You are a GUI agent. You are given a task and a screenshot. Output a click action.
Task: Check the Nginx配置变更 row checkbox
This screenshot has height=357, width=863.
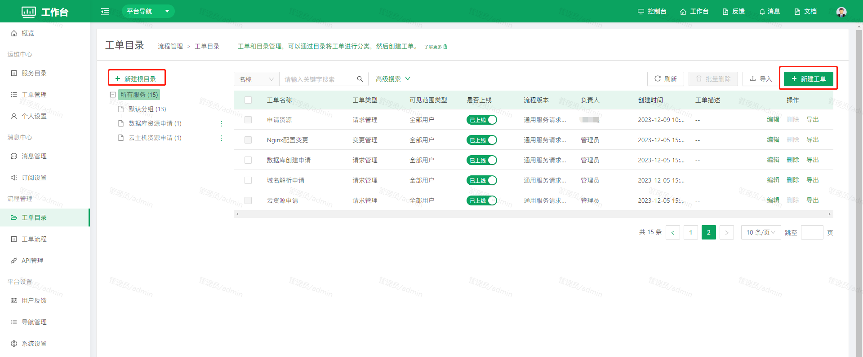pos(248,140)
